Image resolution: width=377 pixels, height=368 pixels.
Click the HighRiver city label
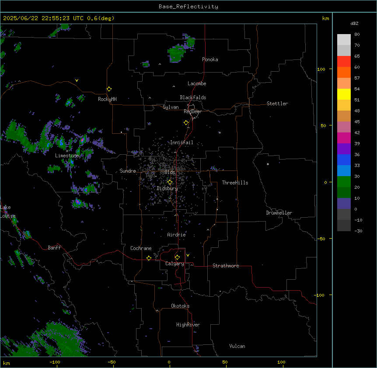[x=188, y=325]
